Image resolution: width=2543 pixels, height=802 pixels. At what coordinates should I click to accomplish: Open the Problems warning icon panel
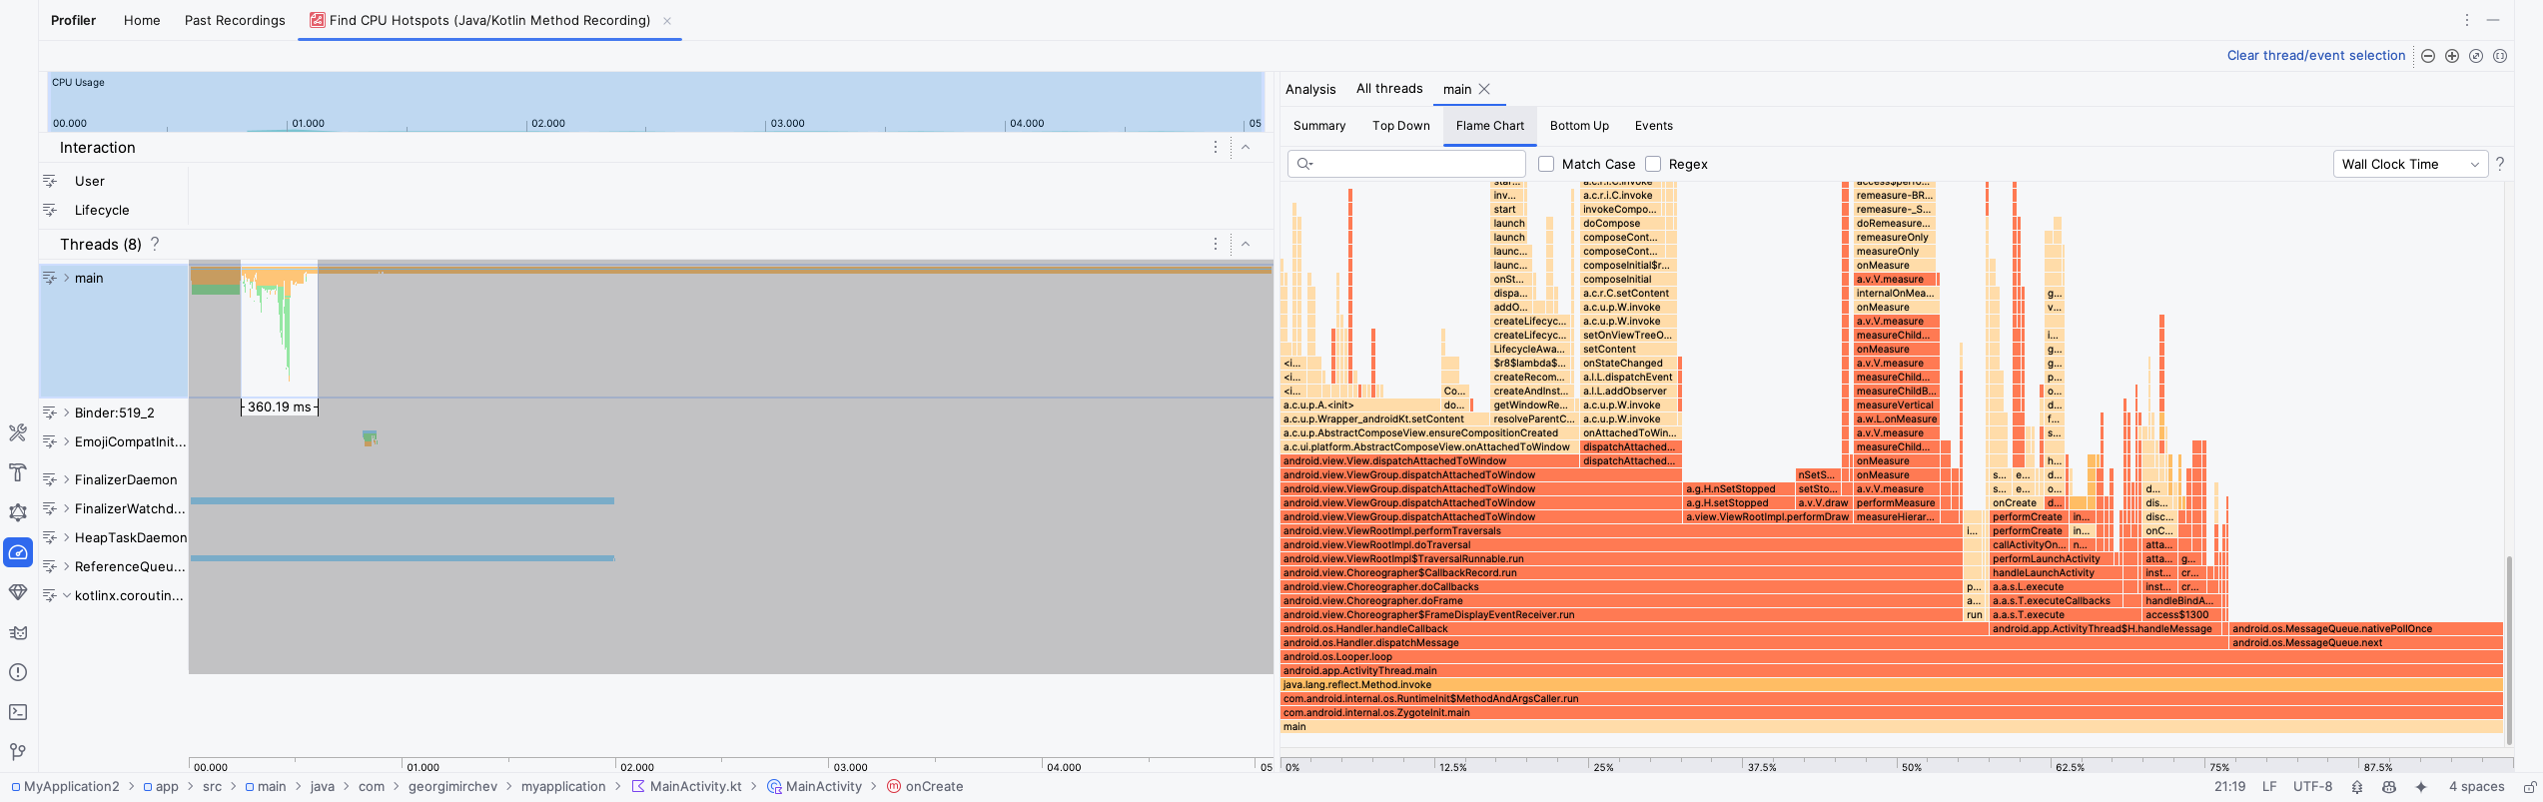18,672
